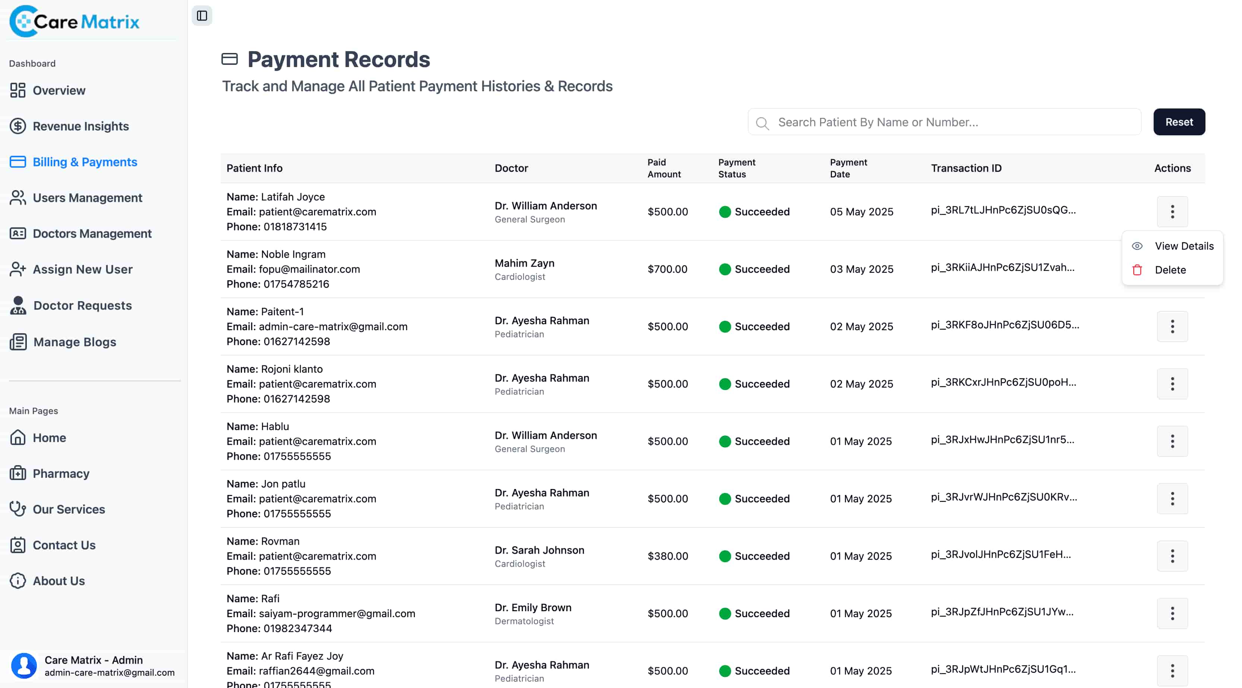Click the $700.00 paid amount
1242x688 pixels.
pyautogui.click(x=667, y=269)
